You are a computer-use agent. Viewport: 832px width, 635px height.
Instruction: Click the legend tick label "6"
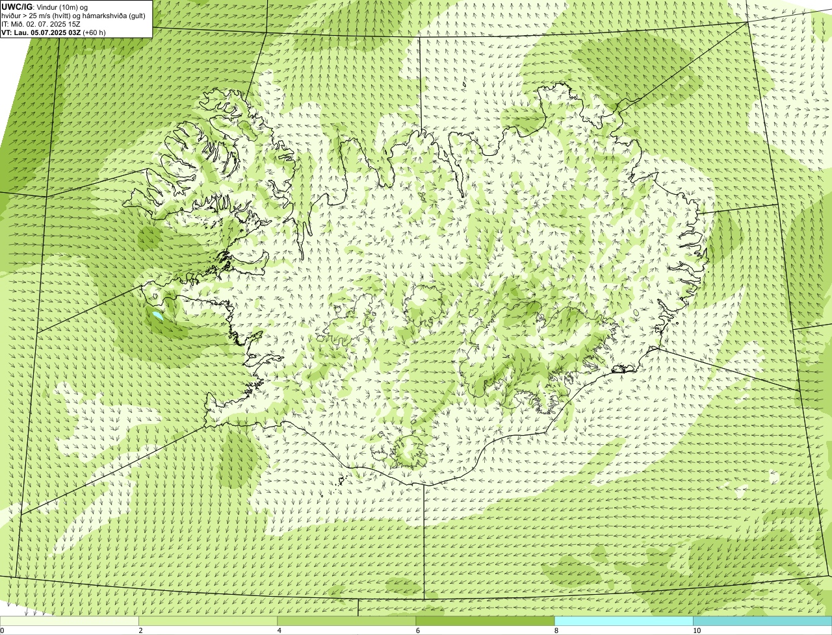418,630
